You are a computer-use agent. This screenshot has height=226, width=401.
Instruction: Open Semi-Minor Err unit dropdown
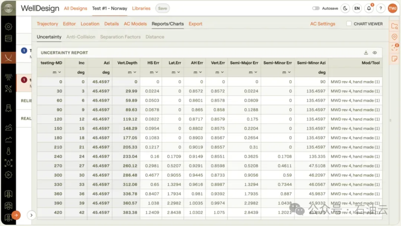click(x=286, y=72)
